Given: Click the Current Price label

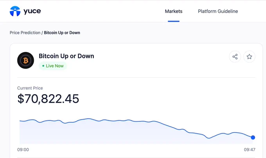Looking at the screenshot, I should coord(30,88).
